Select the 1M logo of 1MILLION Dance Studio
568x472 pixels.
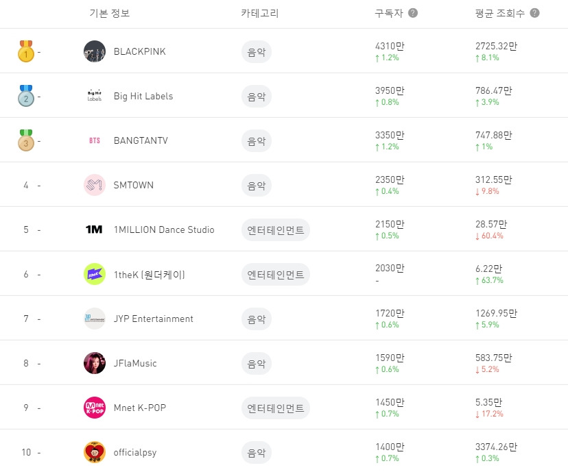coord(95,229)
